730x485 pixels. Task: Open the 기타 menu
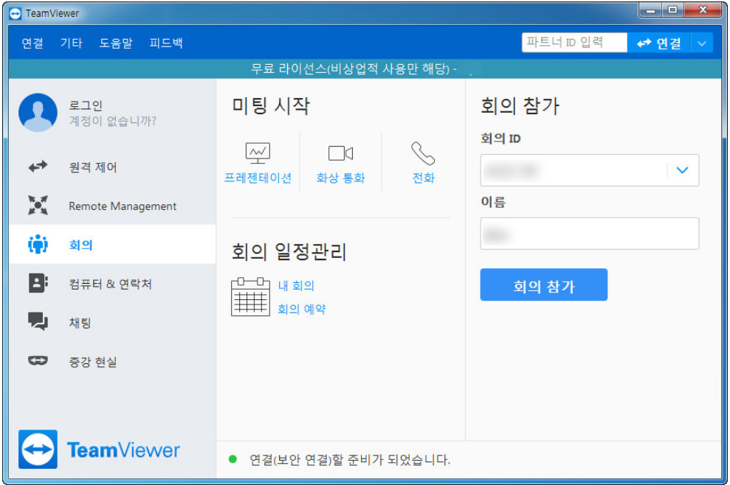72,43
